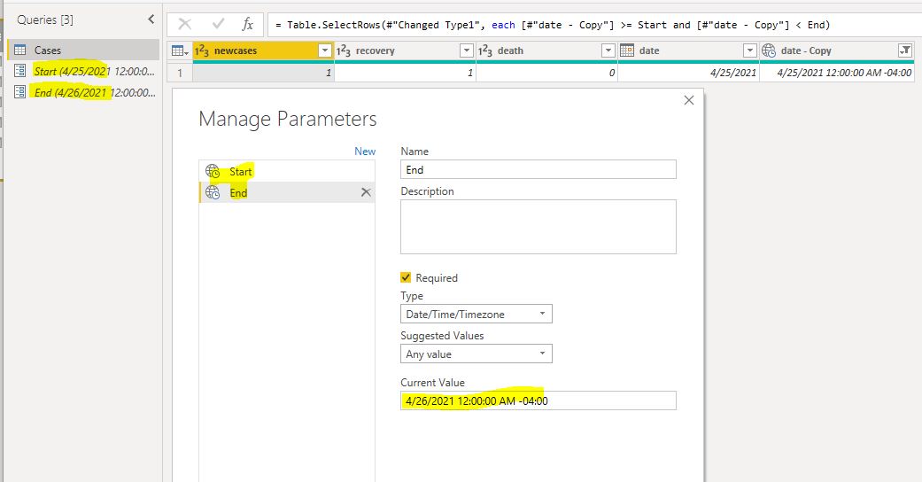922x482 pixels.
Task: Select End in the parameter list
Action: (x=287, y=192)
